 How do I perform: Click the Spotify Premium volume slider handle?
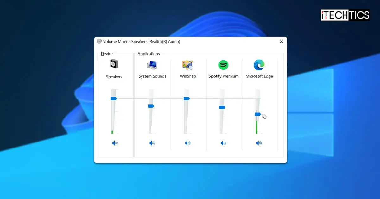(x=222, y=107)
